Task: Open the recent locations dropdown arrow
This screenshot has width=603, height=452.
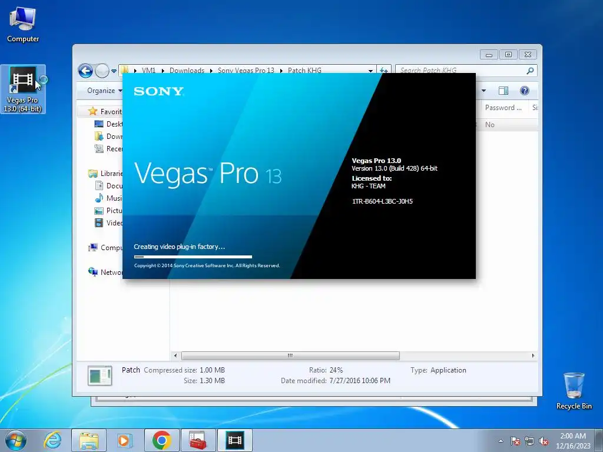Action: (x=114, y=71)
